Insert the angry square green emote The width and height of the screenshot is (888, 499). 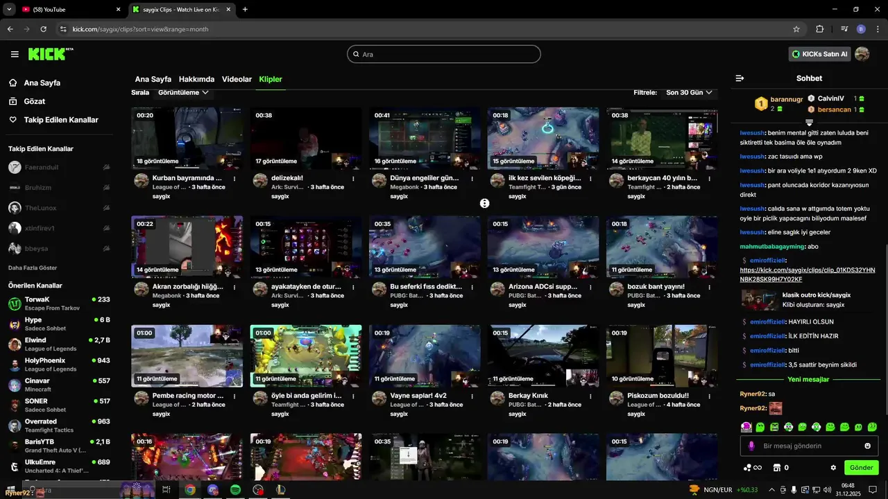(774, 427)
